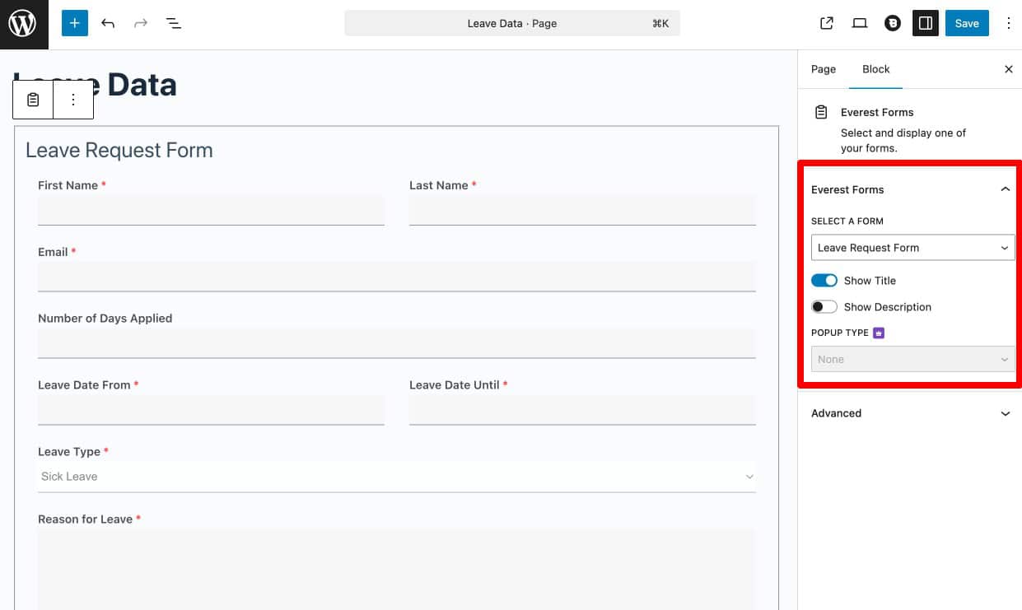Open the block inserter plus button
Screen dimensions: 1022x610
pyautogui.click(x=74, y=23)
